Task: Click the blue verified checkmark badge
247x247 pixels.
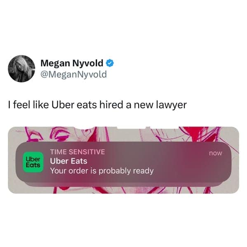Action: pos(110,63)
